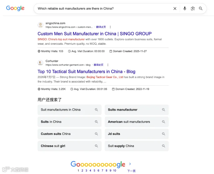The height and width of the screenshot is (174, 214).
Task: Open more options for singochina.com result
Action: tap(110, 27)
